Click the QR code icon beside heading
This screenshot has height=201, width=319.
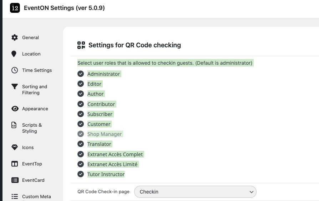click(x=81, y=45)
